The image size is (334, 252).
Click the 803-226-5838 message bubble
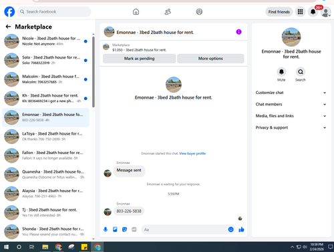pos(129,211)
